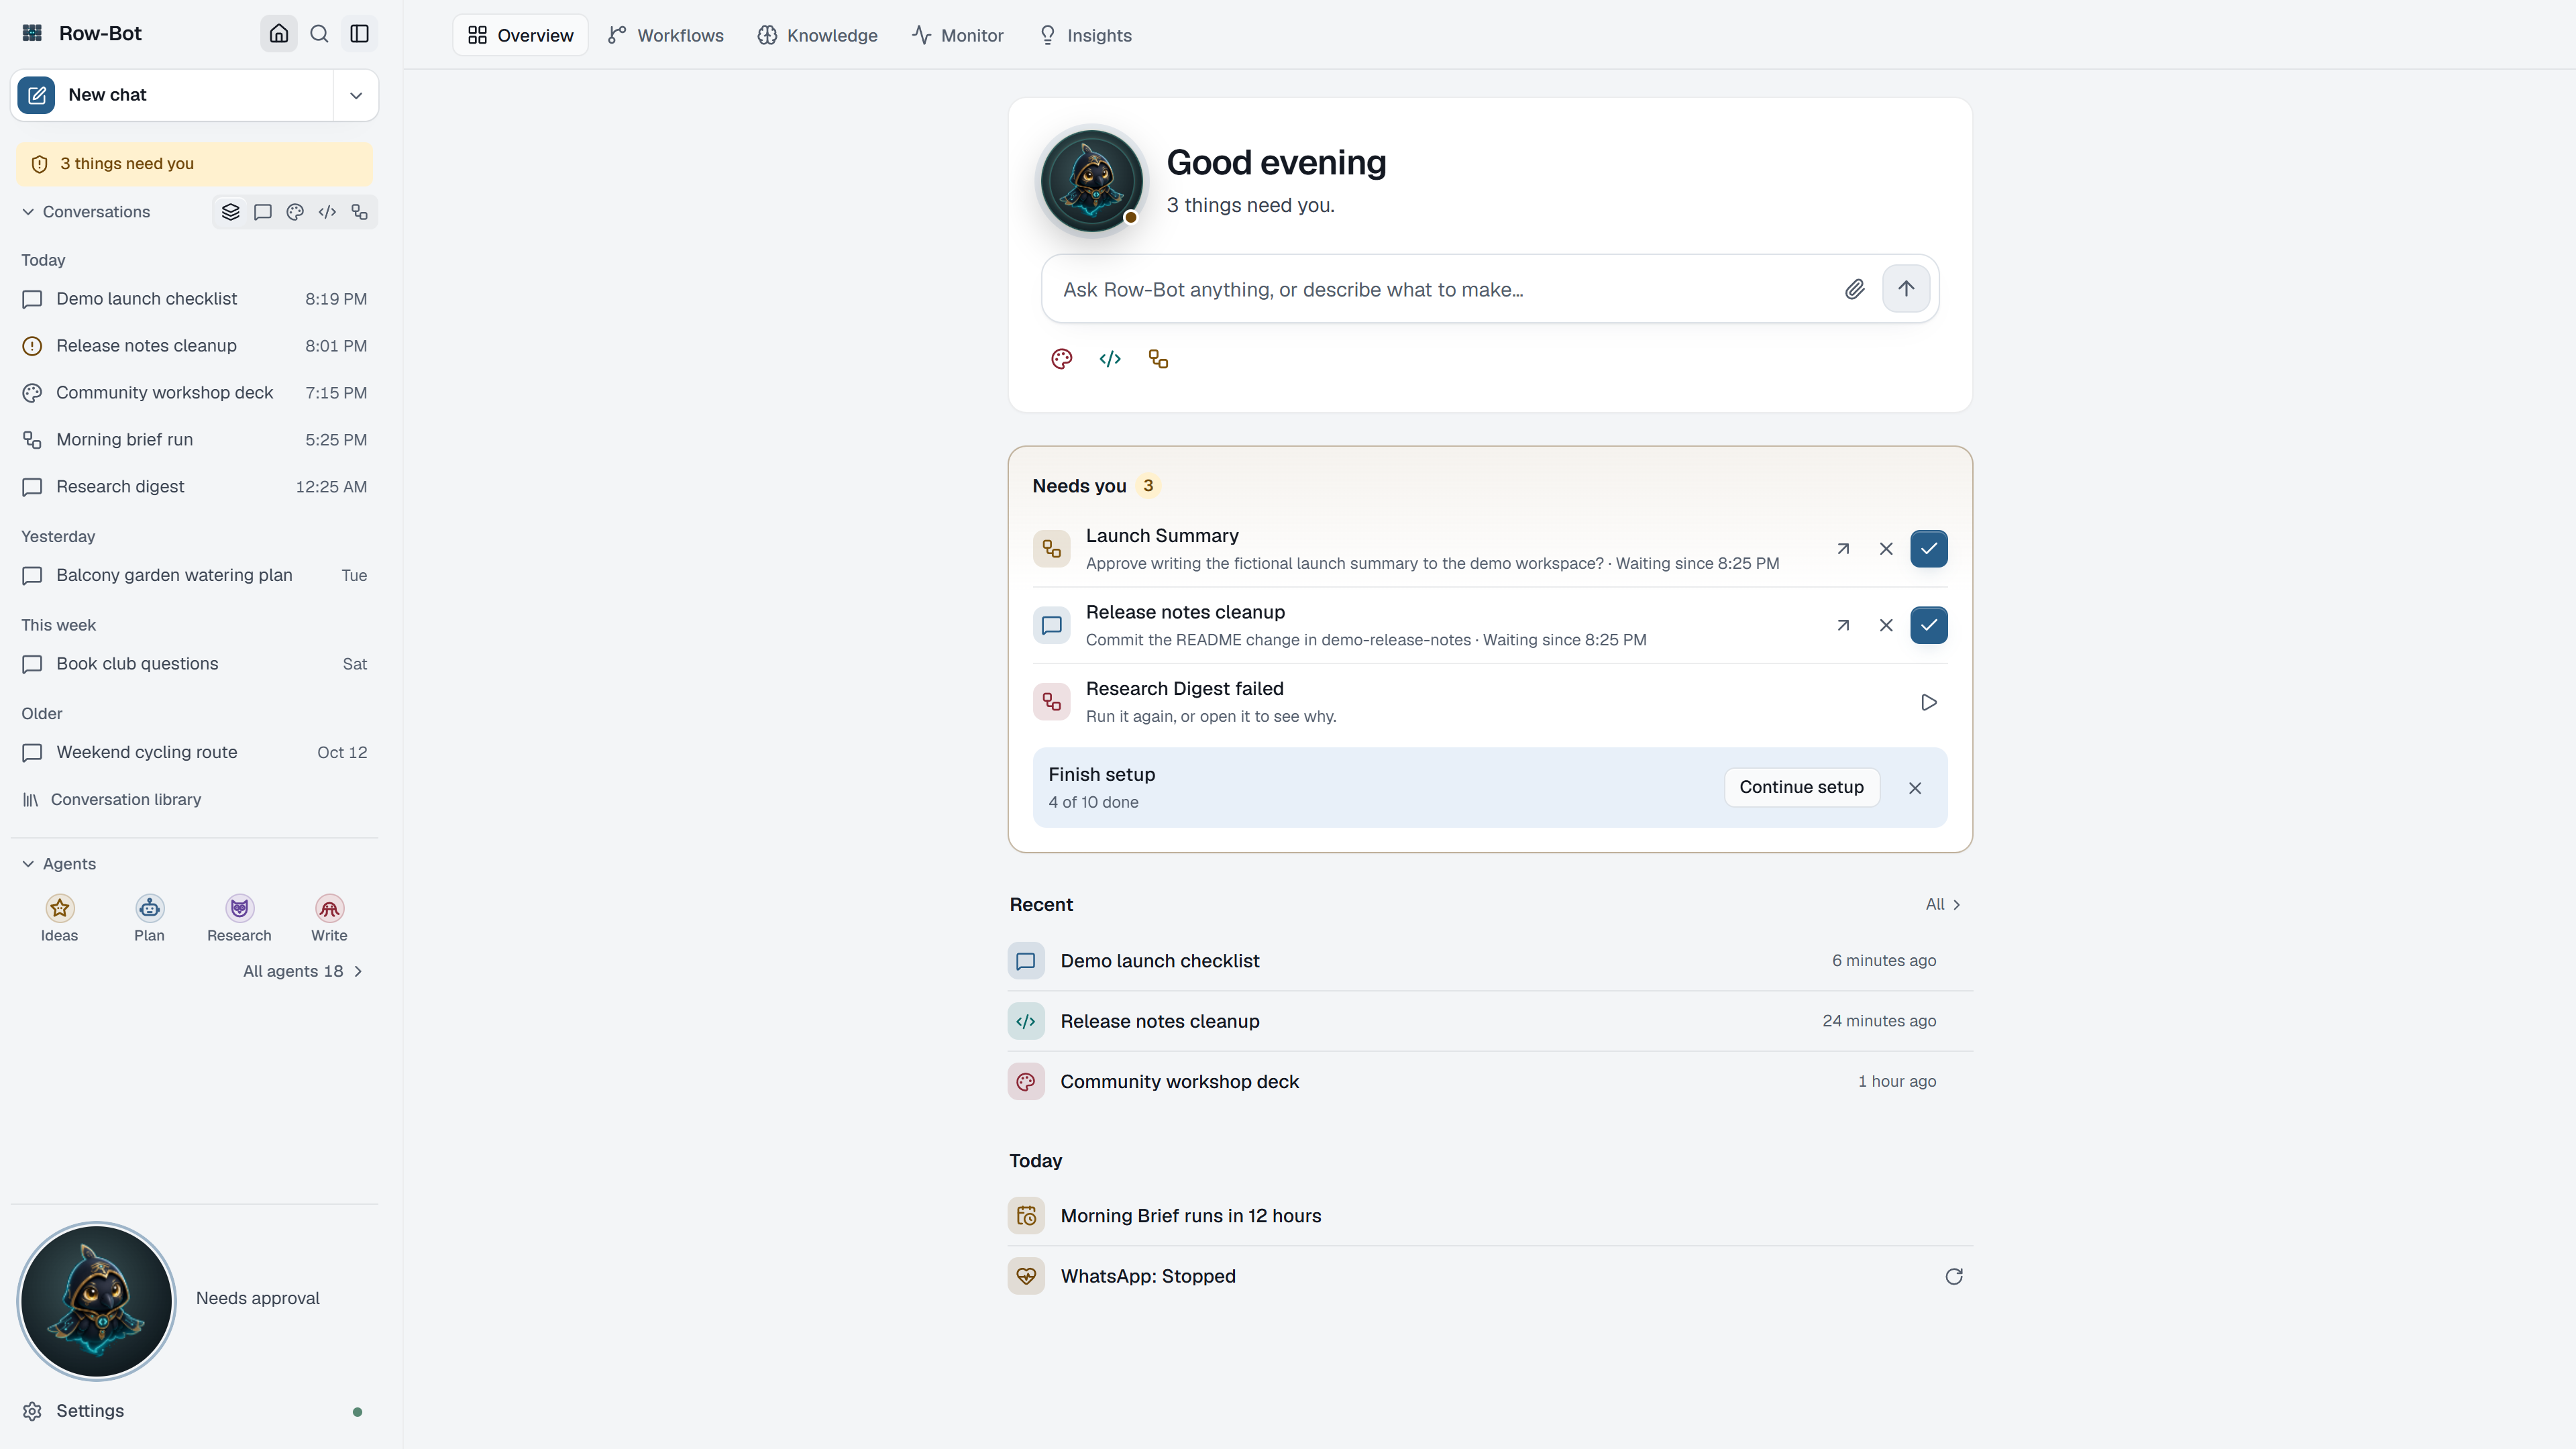Refresh the WhatsApp Stopped status

(1954, 1277)
